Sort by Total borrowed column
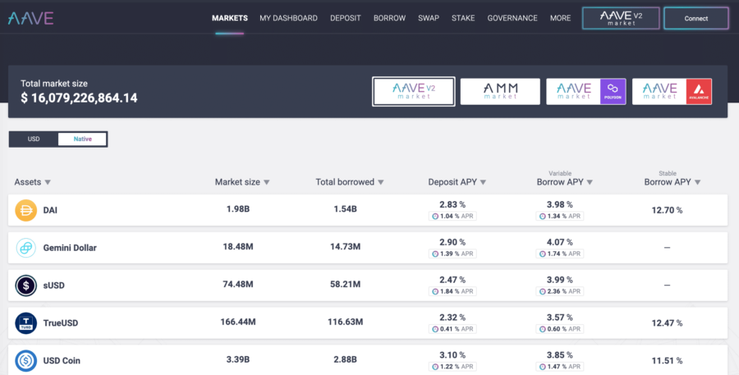 [x=350, y=182]
